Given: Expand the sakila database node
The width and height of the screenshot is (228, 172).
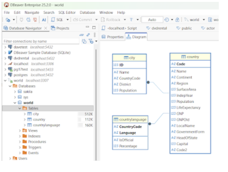Looking at the screenshot, I should pyautogui.click(x=15, y=92).
